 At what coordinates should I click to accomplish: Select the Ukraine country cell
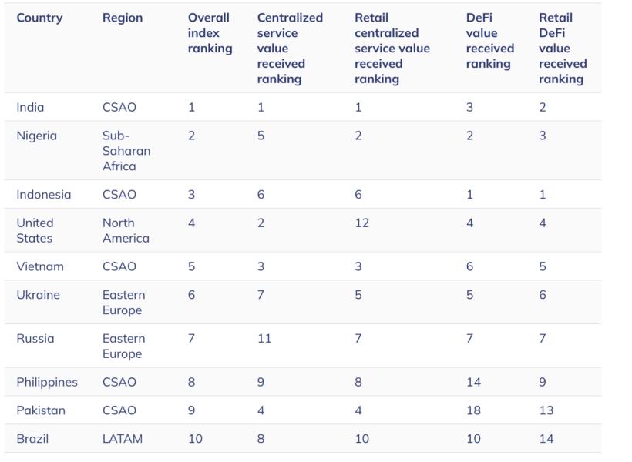click(38, 295)
